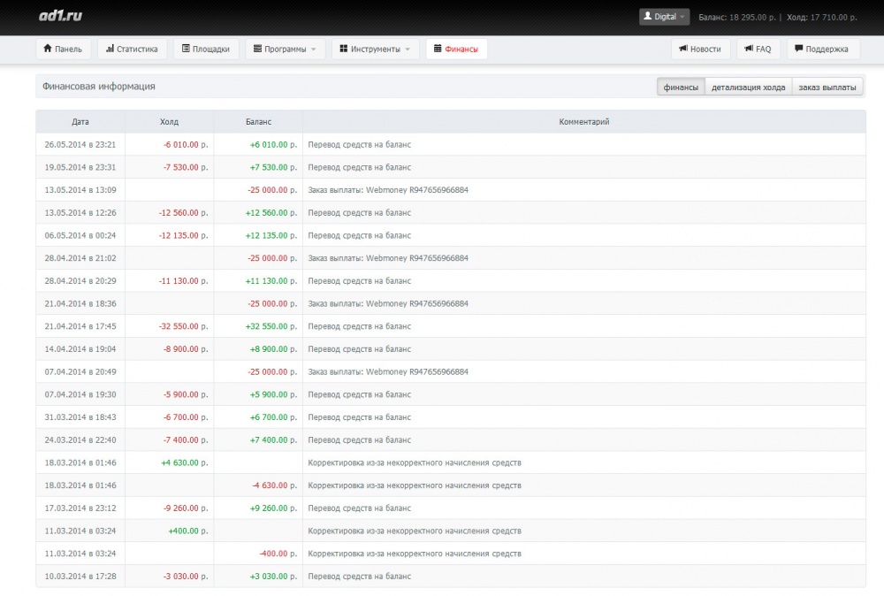This screenshot has width=884, height=596.
Task: Click the date 31.03.2014 в 18:43
Action: (x=80, y=417)
